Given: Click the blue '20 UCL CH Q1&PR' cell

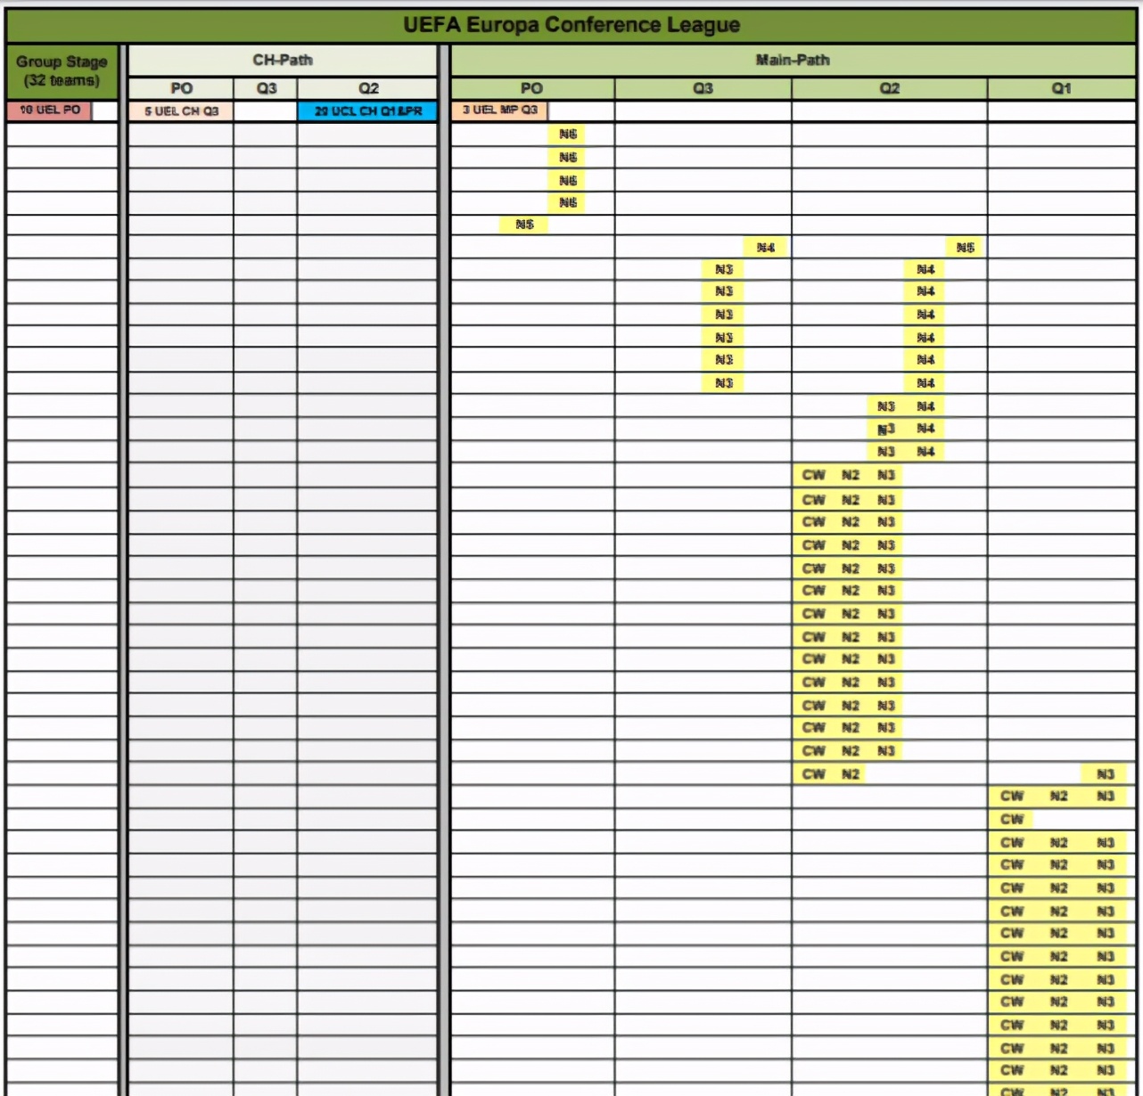Looking at the screenshot, I should pyautogui.click(x=367, y=111).
